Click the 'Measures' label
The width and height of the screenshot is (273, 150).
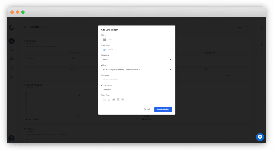pos(105,75)
